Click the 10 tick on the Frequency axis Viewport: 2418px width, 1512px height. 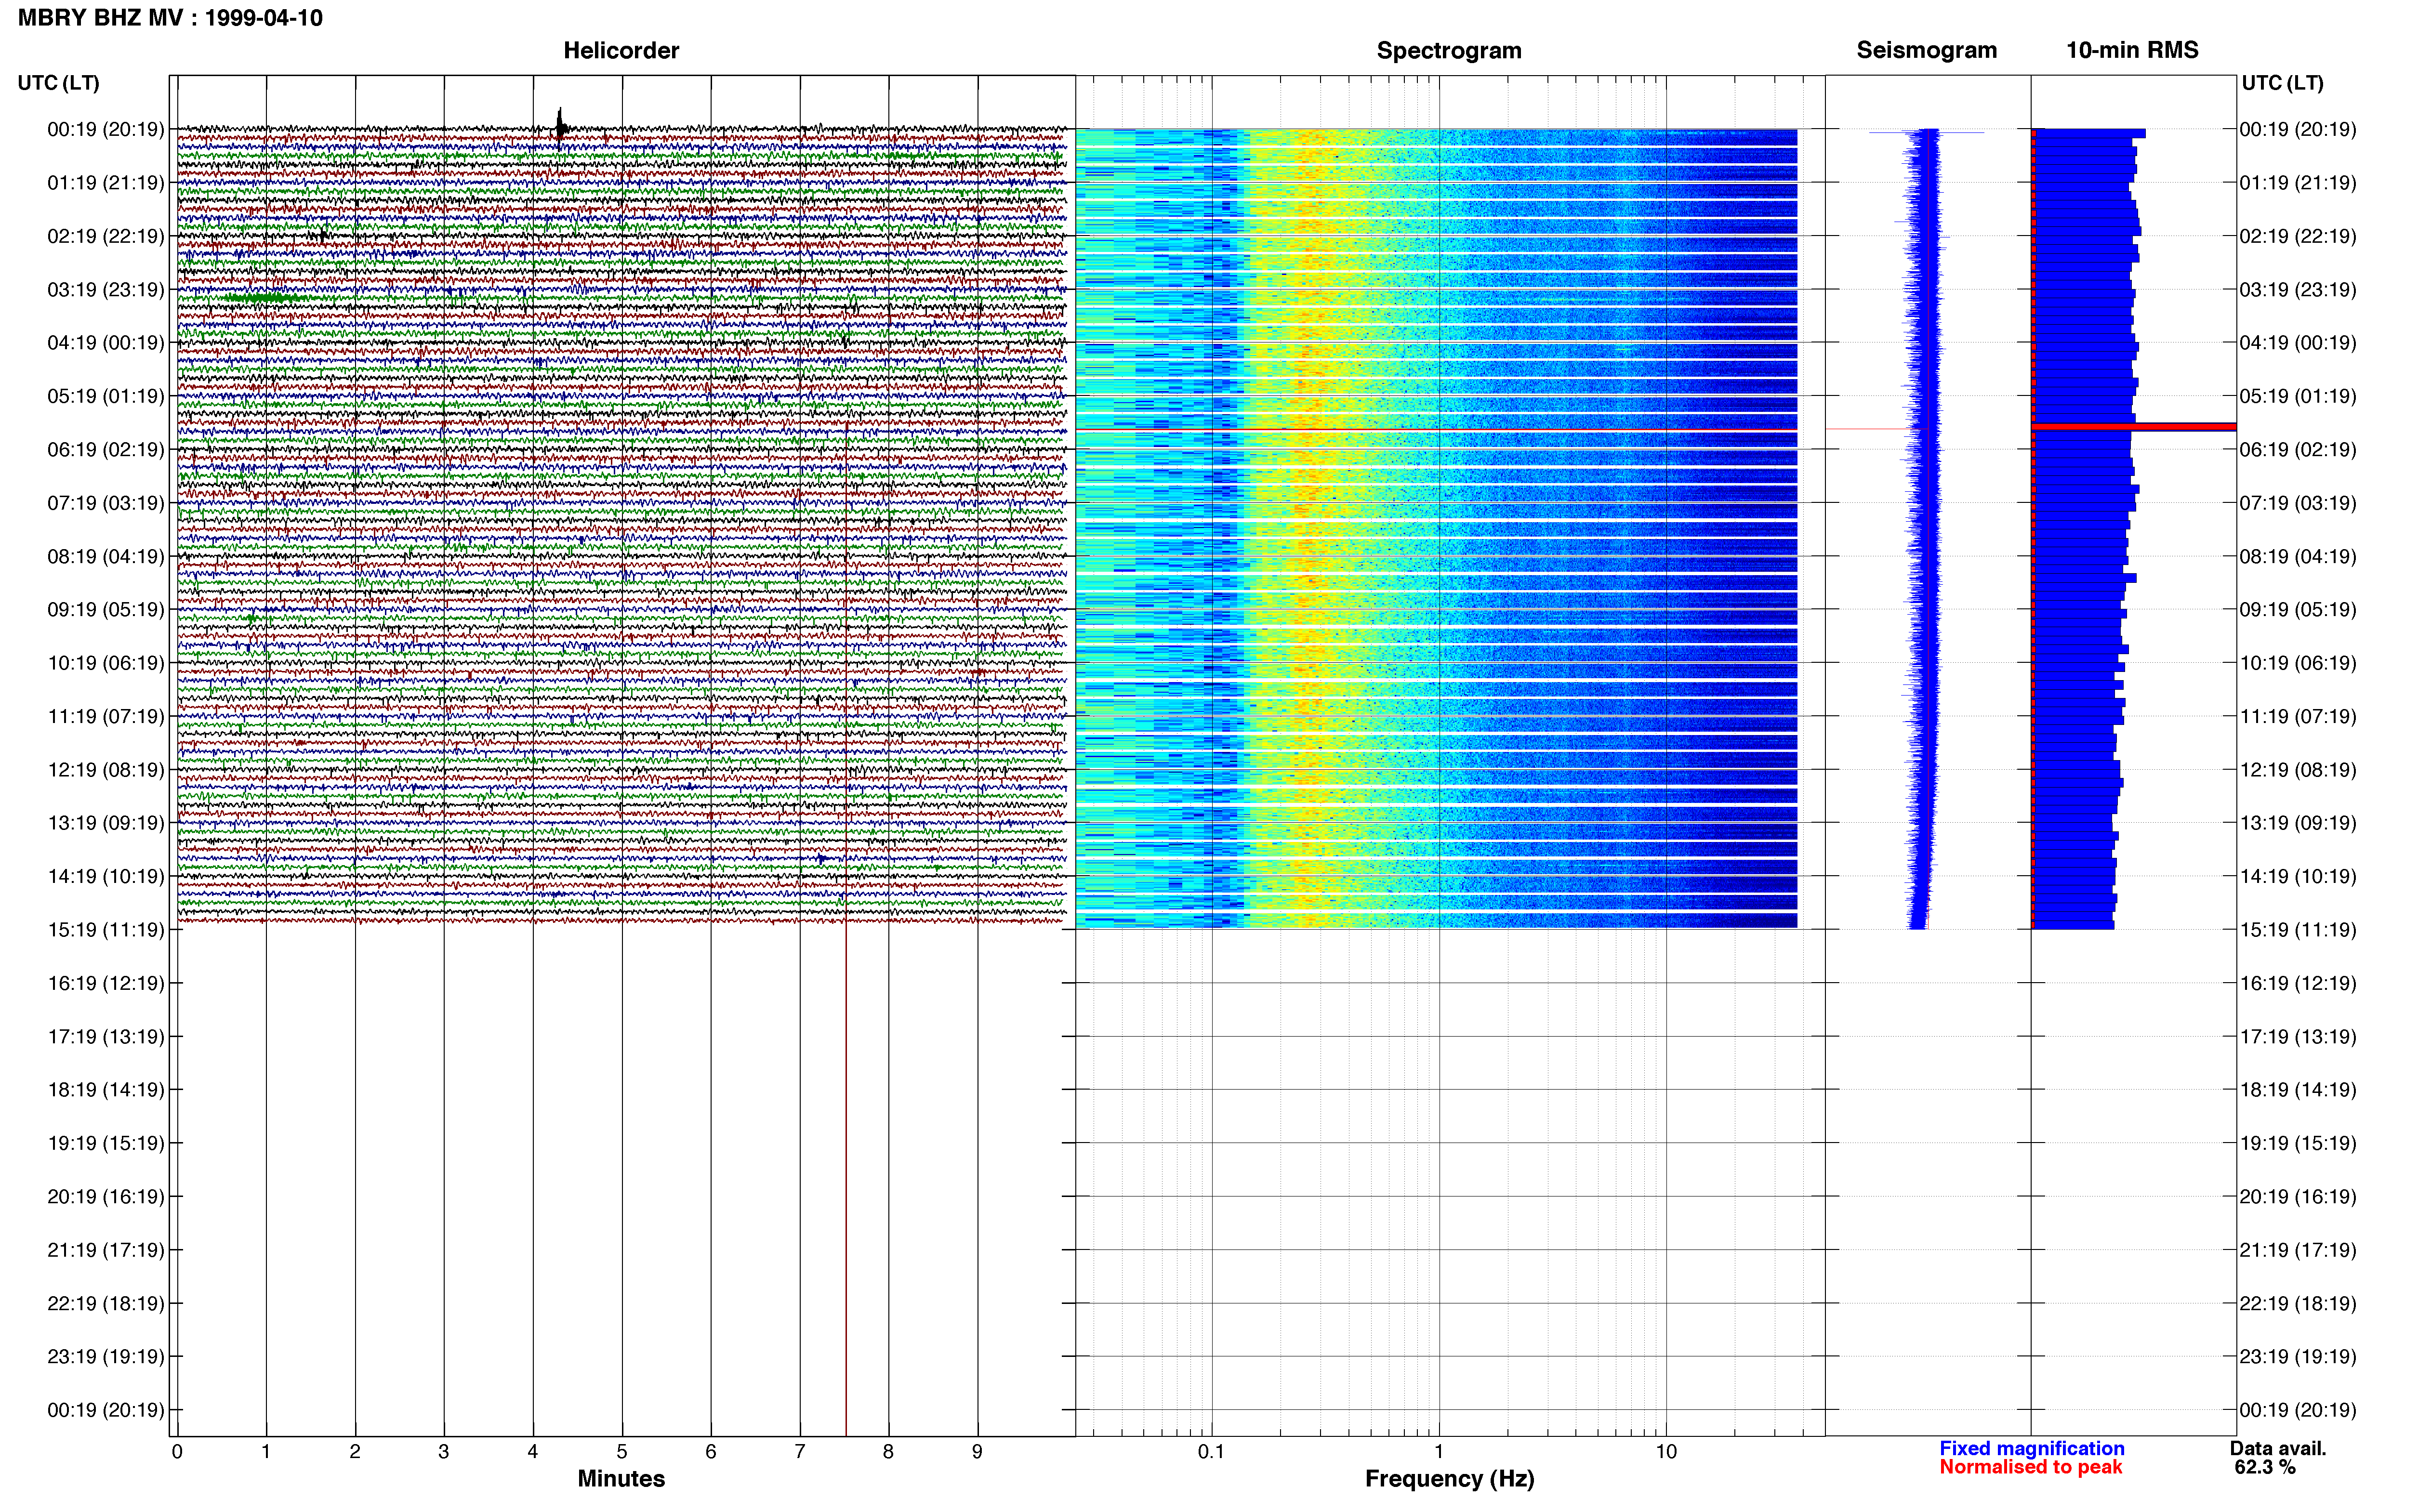tap(1666, 1452)
